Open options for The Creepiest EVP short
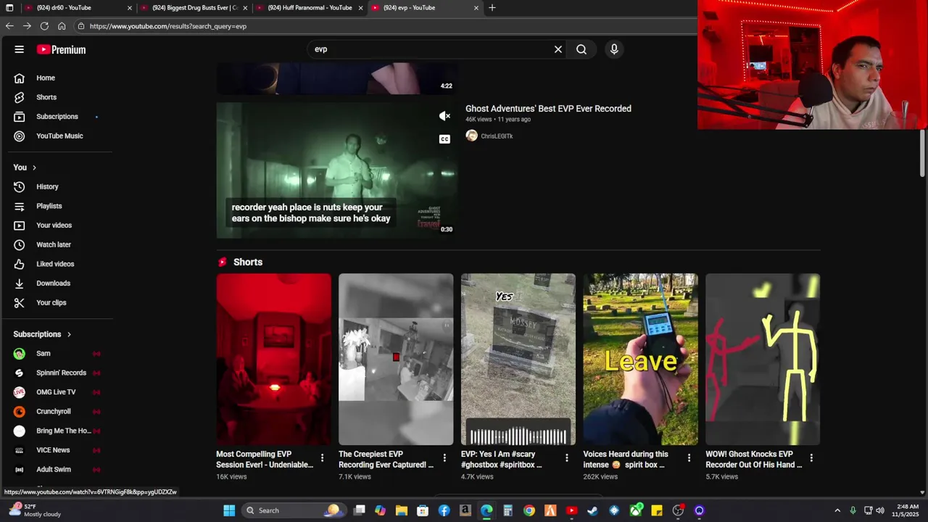Image resolution: width=928 pixels, height=522 pixels. [444, 458]
